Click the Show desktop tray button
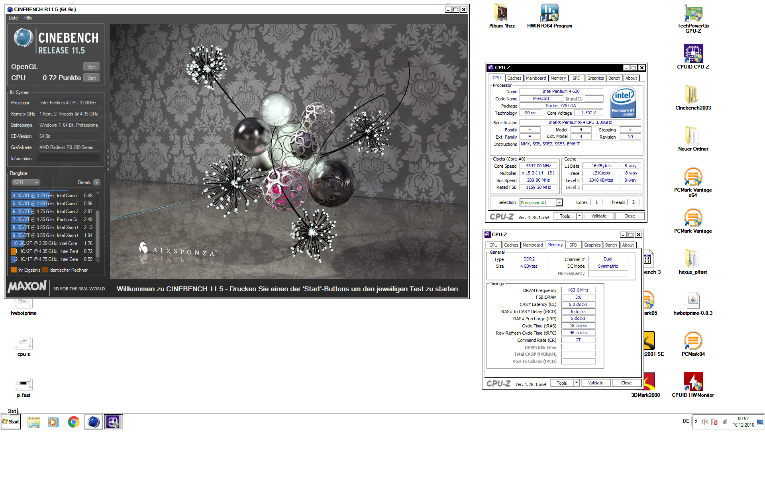 (760, 422)
